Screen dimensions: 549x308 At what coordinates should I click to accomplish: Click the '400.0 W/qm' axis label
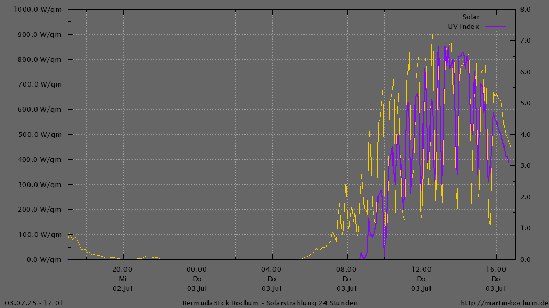click(x=40, y=159)
